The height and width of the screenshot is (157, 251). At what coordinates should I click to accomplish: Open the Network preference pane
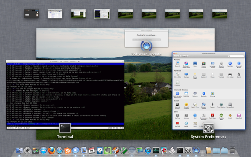point(195,94)
